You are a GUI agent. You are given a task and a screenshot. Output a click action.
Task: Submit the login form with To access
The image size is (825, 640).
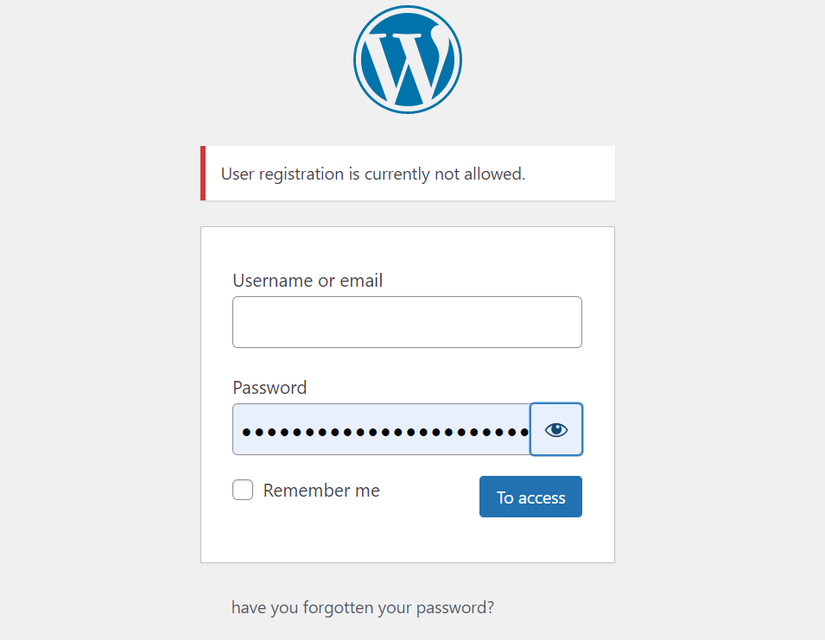click(x=530, y=497)
